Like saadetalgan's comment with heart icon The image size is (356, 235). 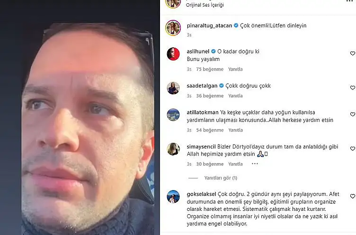click(x=353, y=88)
